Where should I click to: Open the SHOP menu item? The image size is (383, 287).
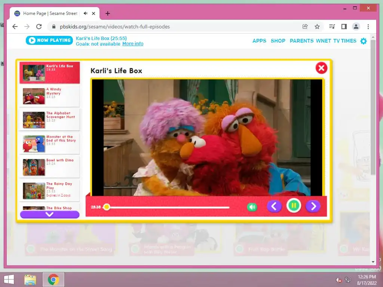pyautogui.click(x=278, y=41)
